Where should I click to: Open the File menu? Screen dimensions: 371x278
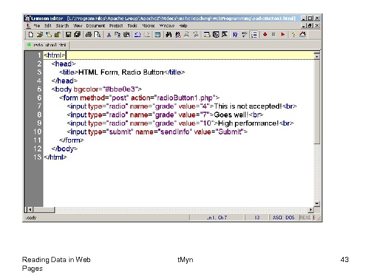point(37,26)
